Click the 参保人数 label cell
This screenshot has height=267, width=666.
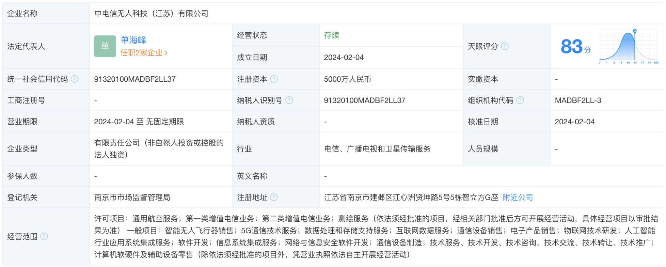pyautogui.click(x=46, y=176)
